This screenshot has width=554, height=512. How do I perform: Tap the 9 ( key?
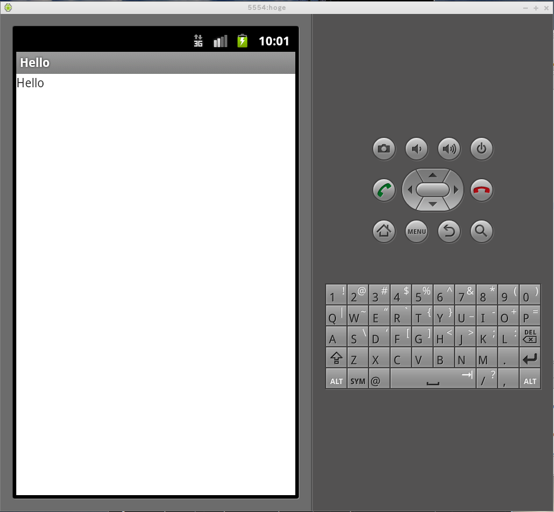(x=509, y=294)
